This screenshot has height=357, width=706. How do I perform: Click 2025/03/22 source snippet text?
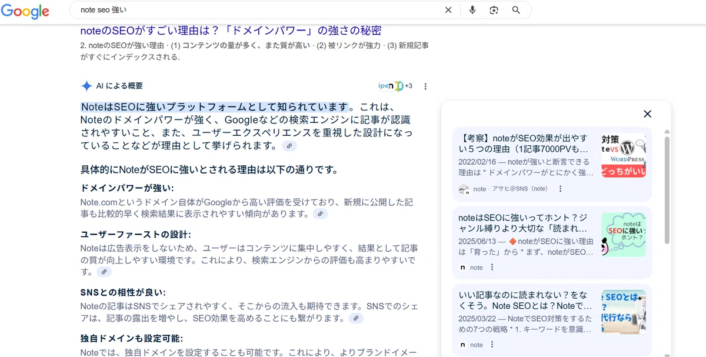(525, 324)
